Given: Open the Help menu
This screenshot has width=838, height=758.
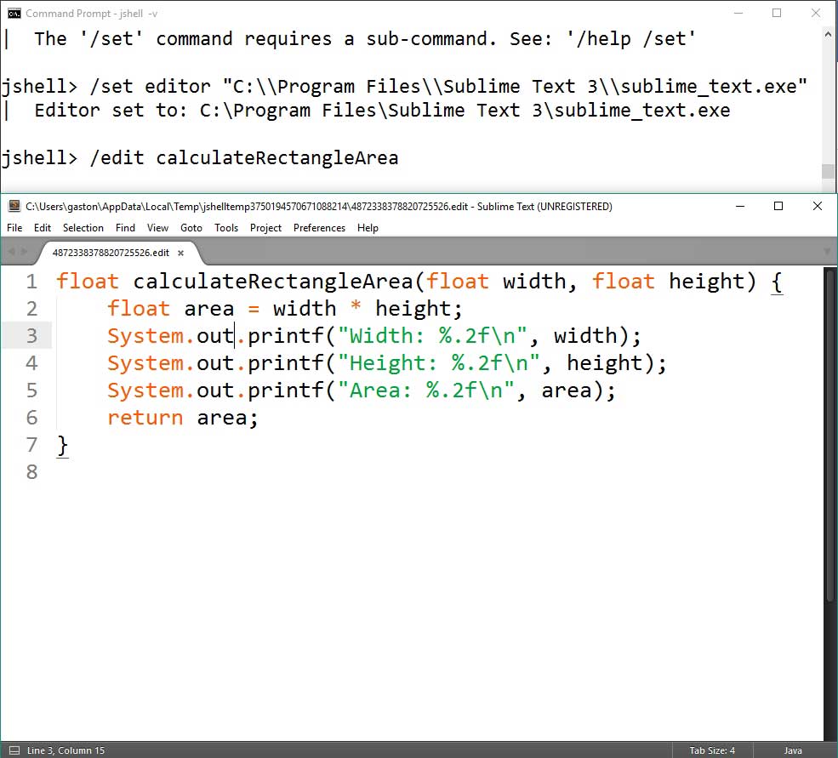Looking at the screenshot, I should pos(368,228).
